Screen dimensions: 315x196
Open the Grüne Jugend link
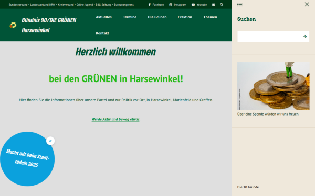point(85,5)
